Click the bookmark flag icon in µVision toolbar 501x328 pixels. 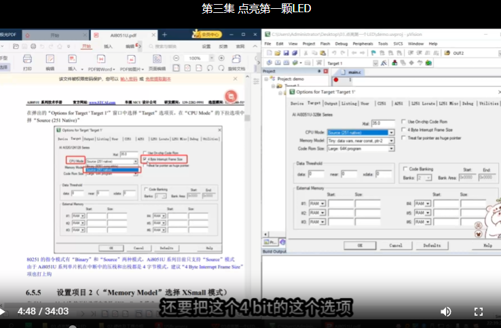373,53
